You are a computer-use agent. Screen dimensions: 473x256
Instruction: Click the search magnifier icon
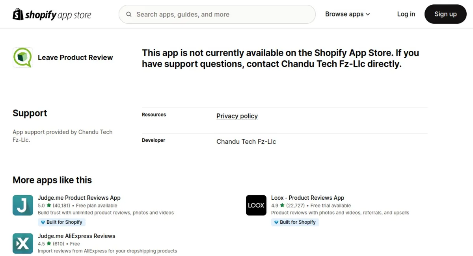coord(129,15)
